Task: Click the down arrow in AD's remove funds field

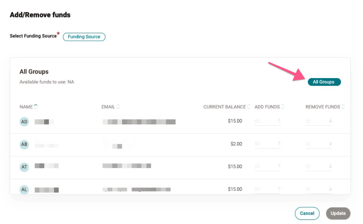Action: point(330,121)
